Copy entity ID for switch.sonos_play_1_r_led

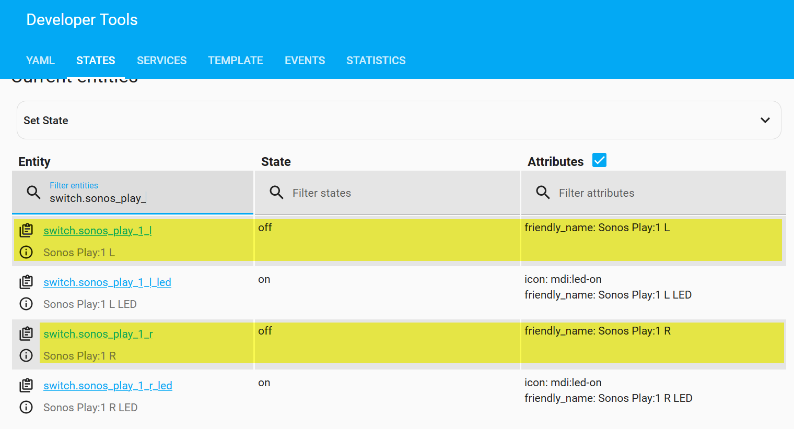coord(26,385)
